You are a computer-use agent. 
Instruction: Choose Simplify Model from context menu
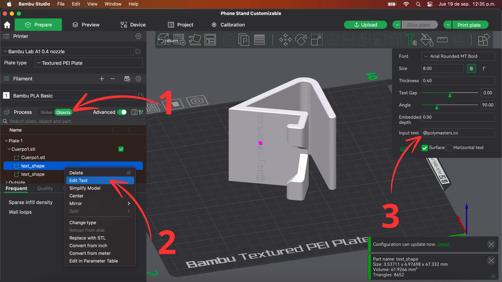(100, 188)
